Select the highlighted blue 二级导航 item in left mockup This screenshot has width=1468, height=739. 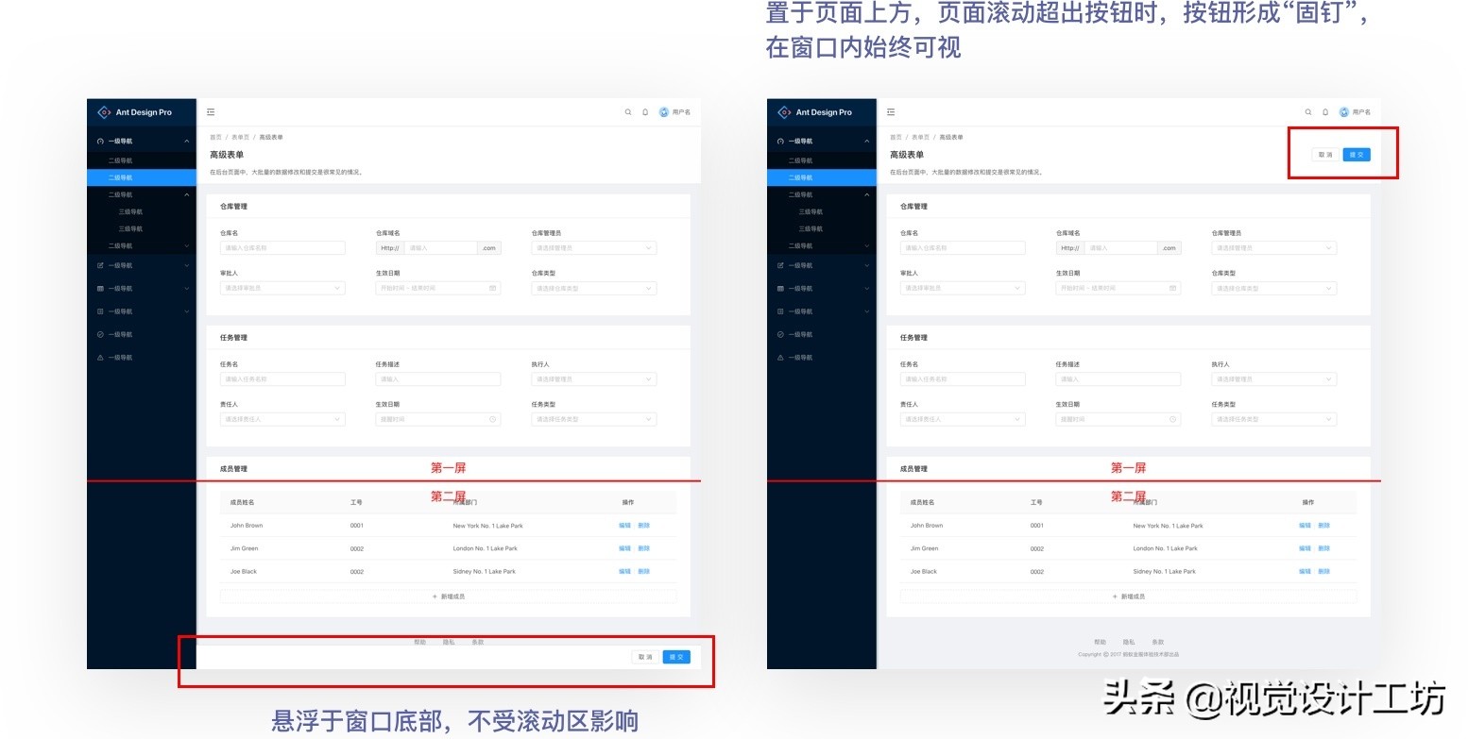142,177
